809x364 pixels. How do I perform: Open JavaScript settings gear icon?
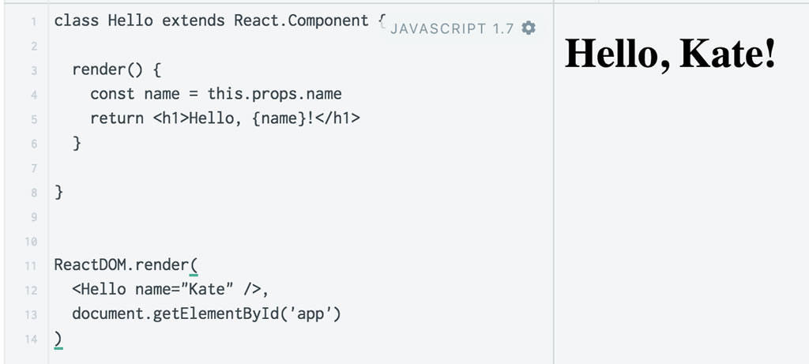coord(529,28)
